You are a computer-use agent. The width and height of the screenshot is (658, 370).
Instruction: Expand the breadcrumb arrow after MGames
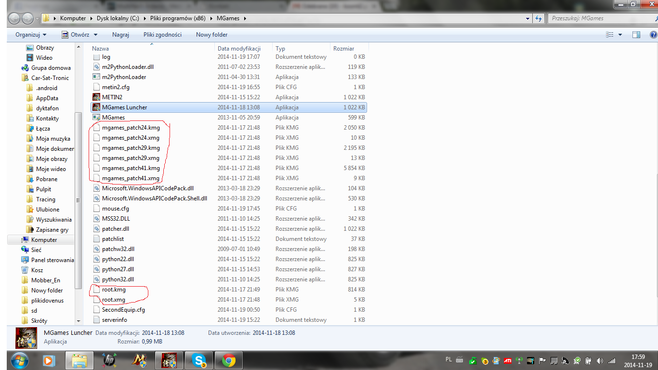click(245, 18)
